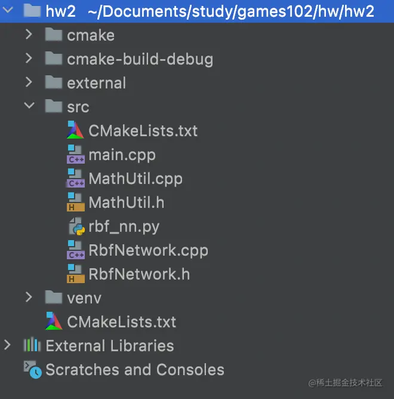
Task: Select the src folder name
Action: pyautogui.click(x=78, y=107)
